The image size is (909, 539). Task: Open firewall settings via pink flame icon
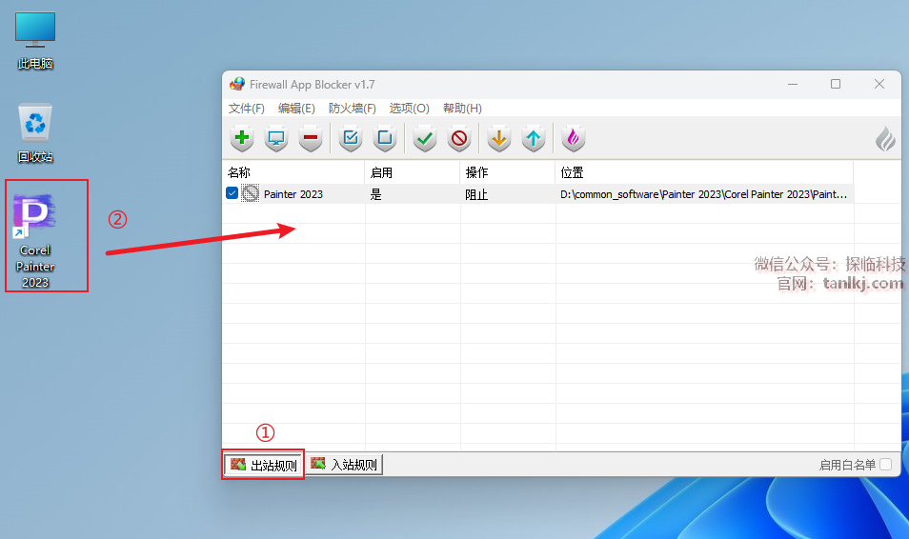coord(573,139)
